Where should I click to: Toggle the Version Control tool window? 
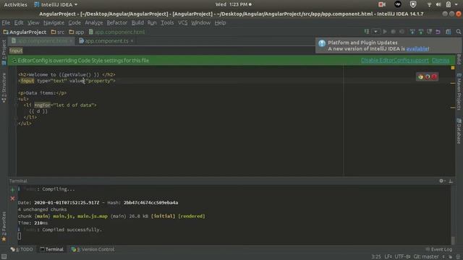pyautogui.click(x=93, y=249)
